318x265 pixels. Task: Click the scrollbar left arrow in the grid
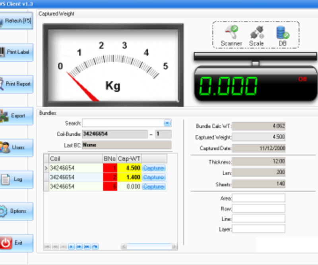(124, 247)
